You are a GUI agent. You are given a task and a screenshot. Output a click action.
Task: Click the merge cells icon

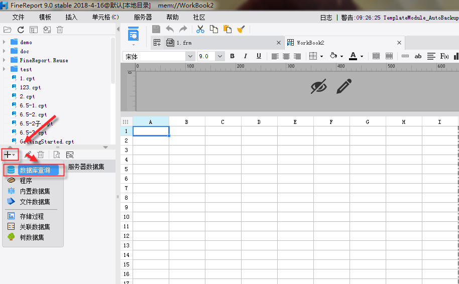pos(376,56)
